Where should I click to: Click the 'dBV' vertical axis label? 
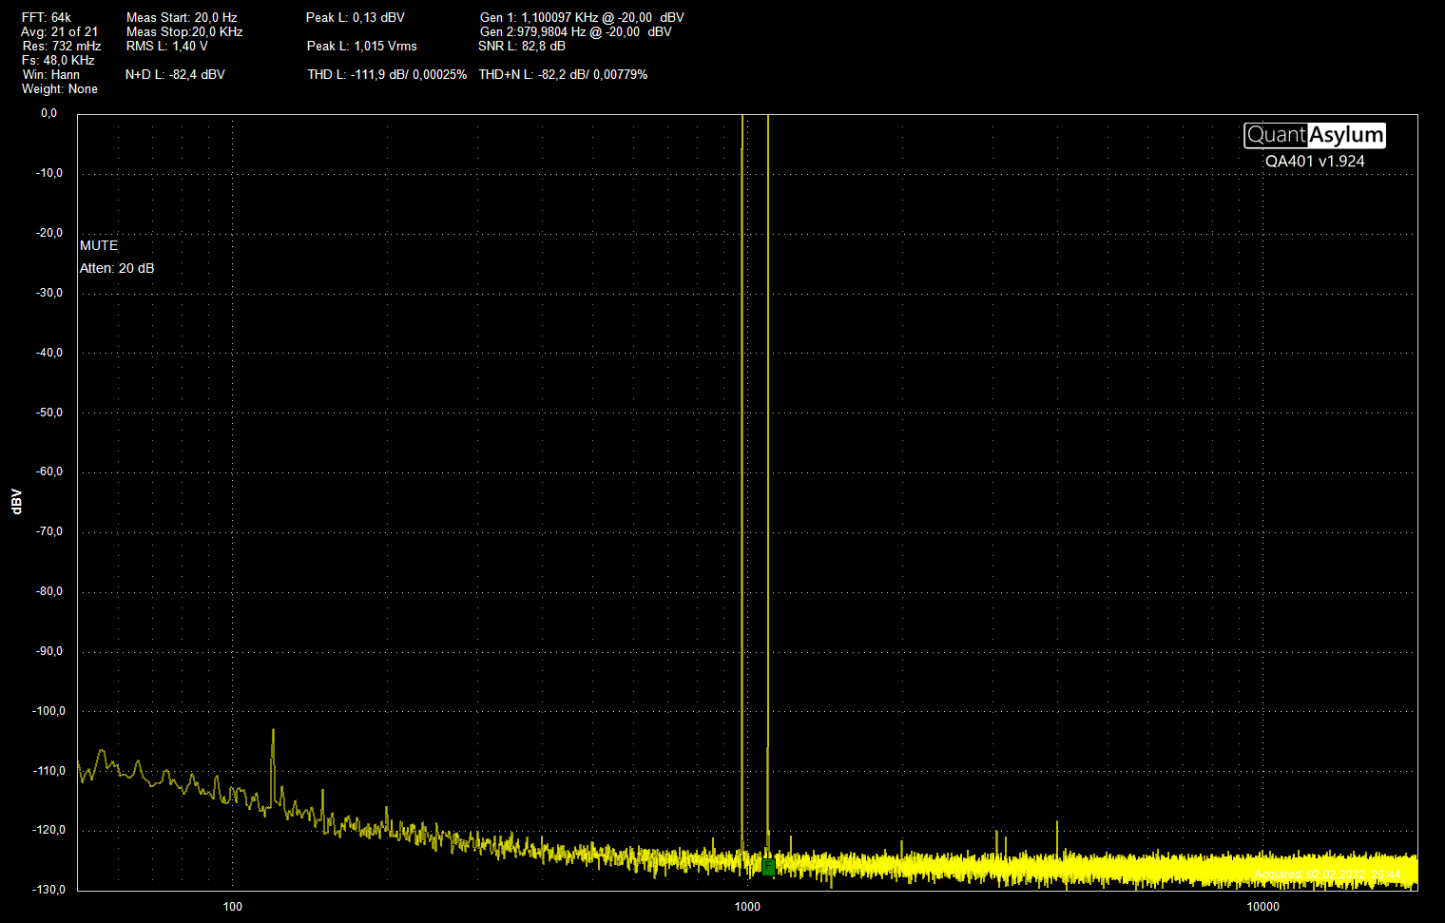[16, 502]
